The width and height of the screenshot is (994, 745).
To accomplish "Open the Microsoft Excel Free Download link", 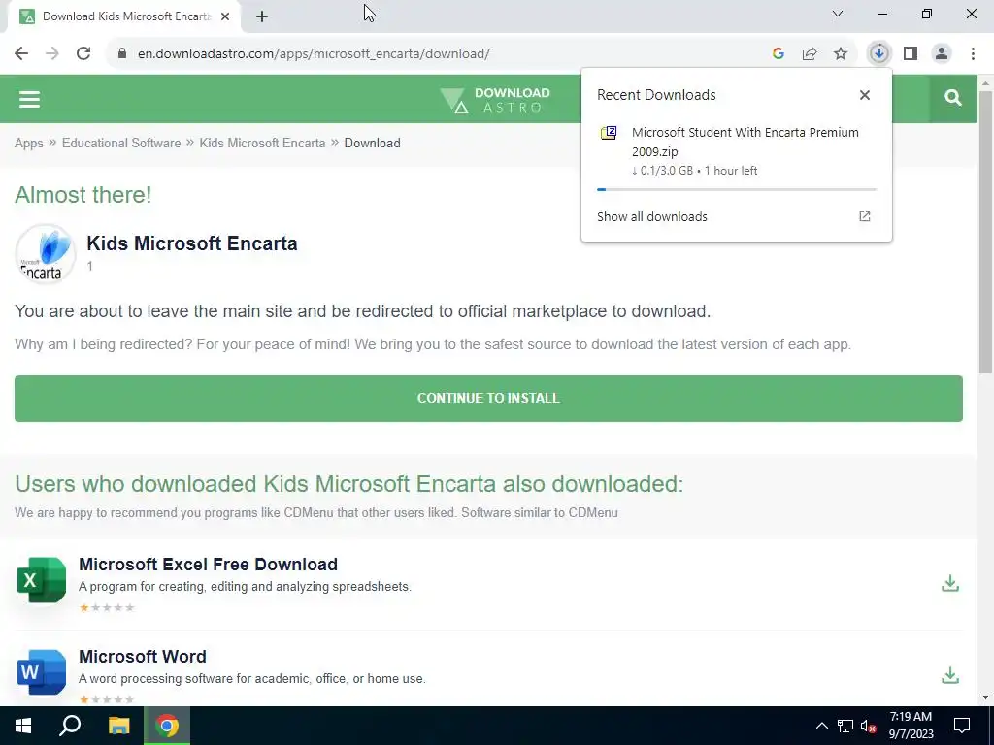I will (208, 565).
